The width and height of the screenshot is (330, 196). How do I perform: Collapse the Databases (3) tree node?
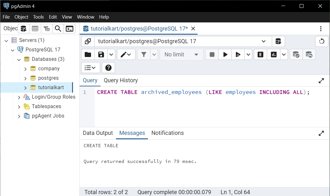click(x=19, y=59)
